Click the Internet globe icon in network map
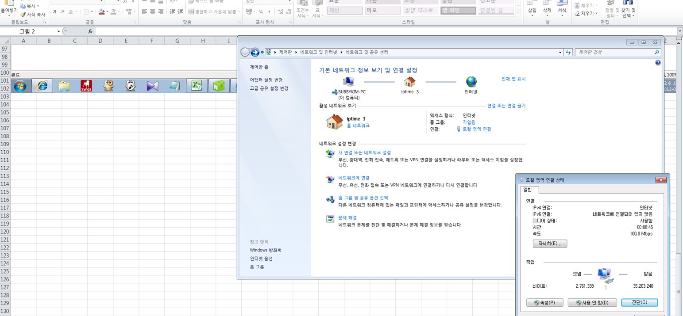The image size is (683, 316). tap(471, 82)
